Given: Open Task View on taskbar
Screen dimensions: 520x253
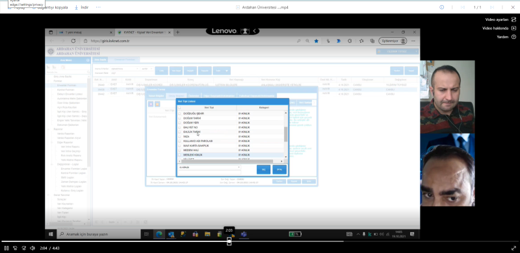Looking at the screenshot, I should coord(147,234).
